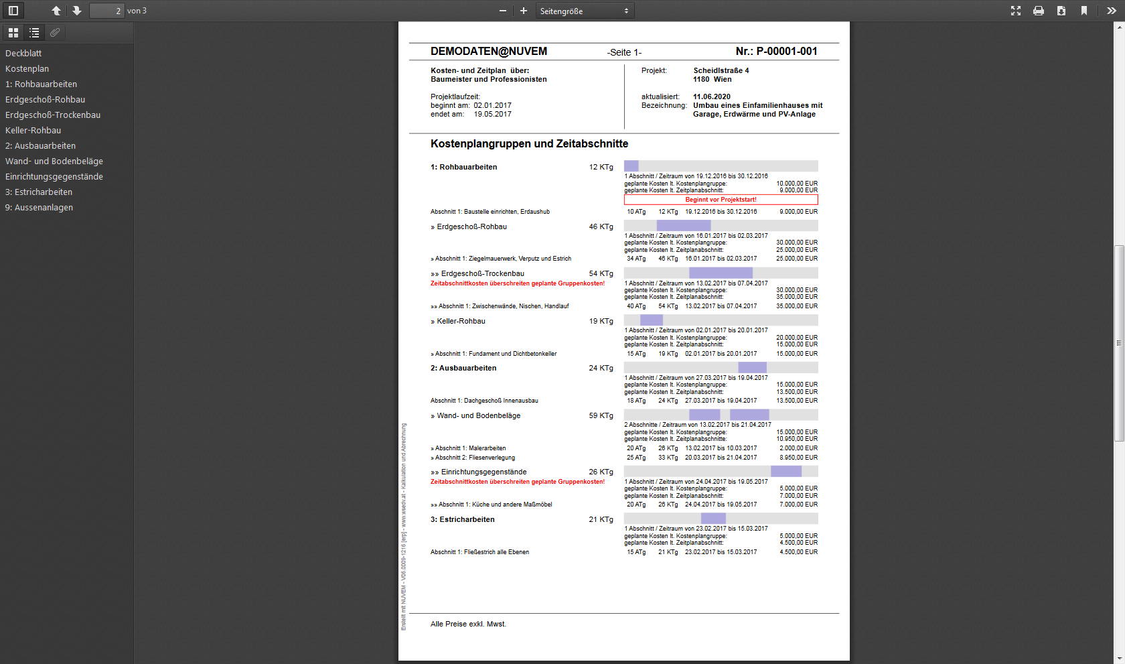Jump to Kostenplan outline entry
This screenshot has height=664, width=1125.
tap(27, 69)
